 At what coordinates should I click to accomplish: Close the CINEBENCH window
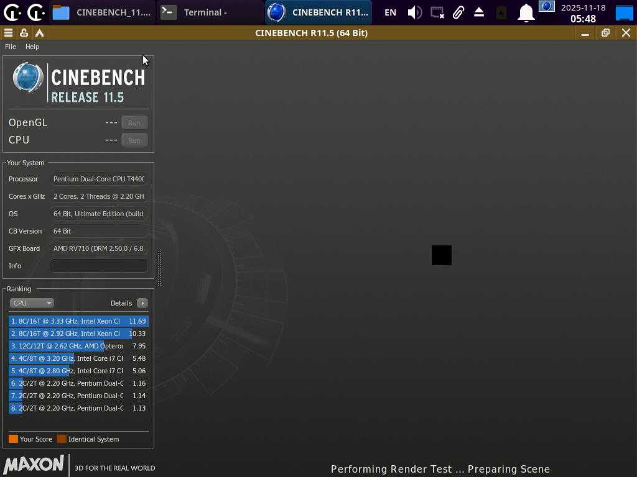point(626,33)
